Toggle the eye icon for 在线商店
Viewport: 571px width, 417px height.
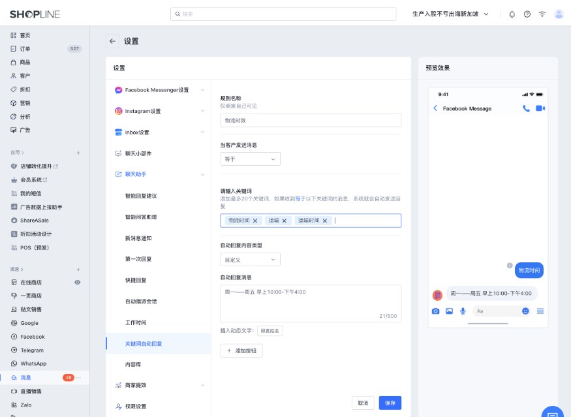pyautogui.click(x=77, y=283)
